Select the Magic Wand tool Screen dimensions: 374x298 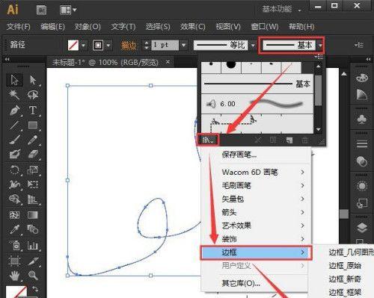14,95
